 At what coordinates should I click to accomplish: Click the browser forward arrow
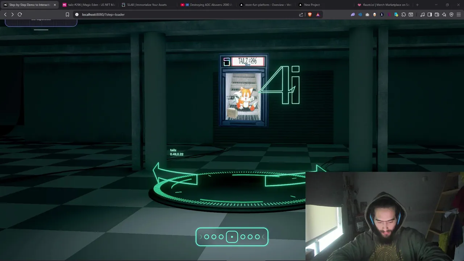12,14
